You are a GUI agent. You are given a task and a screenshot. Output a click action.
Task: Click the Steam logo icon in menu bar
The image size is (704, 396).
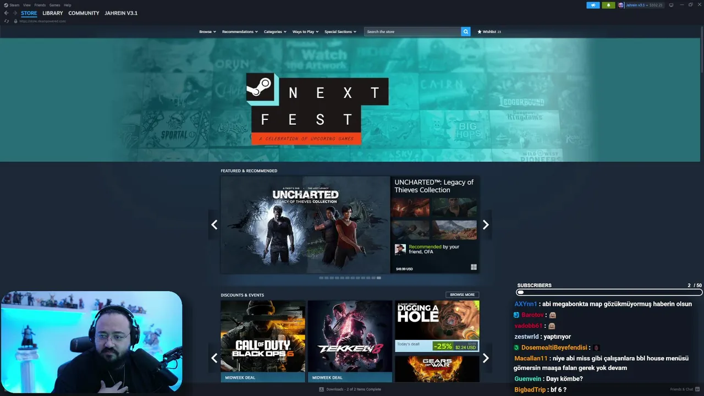[6, 5]
